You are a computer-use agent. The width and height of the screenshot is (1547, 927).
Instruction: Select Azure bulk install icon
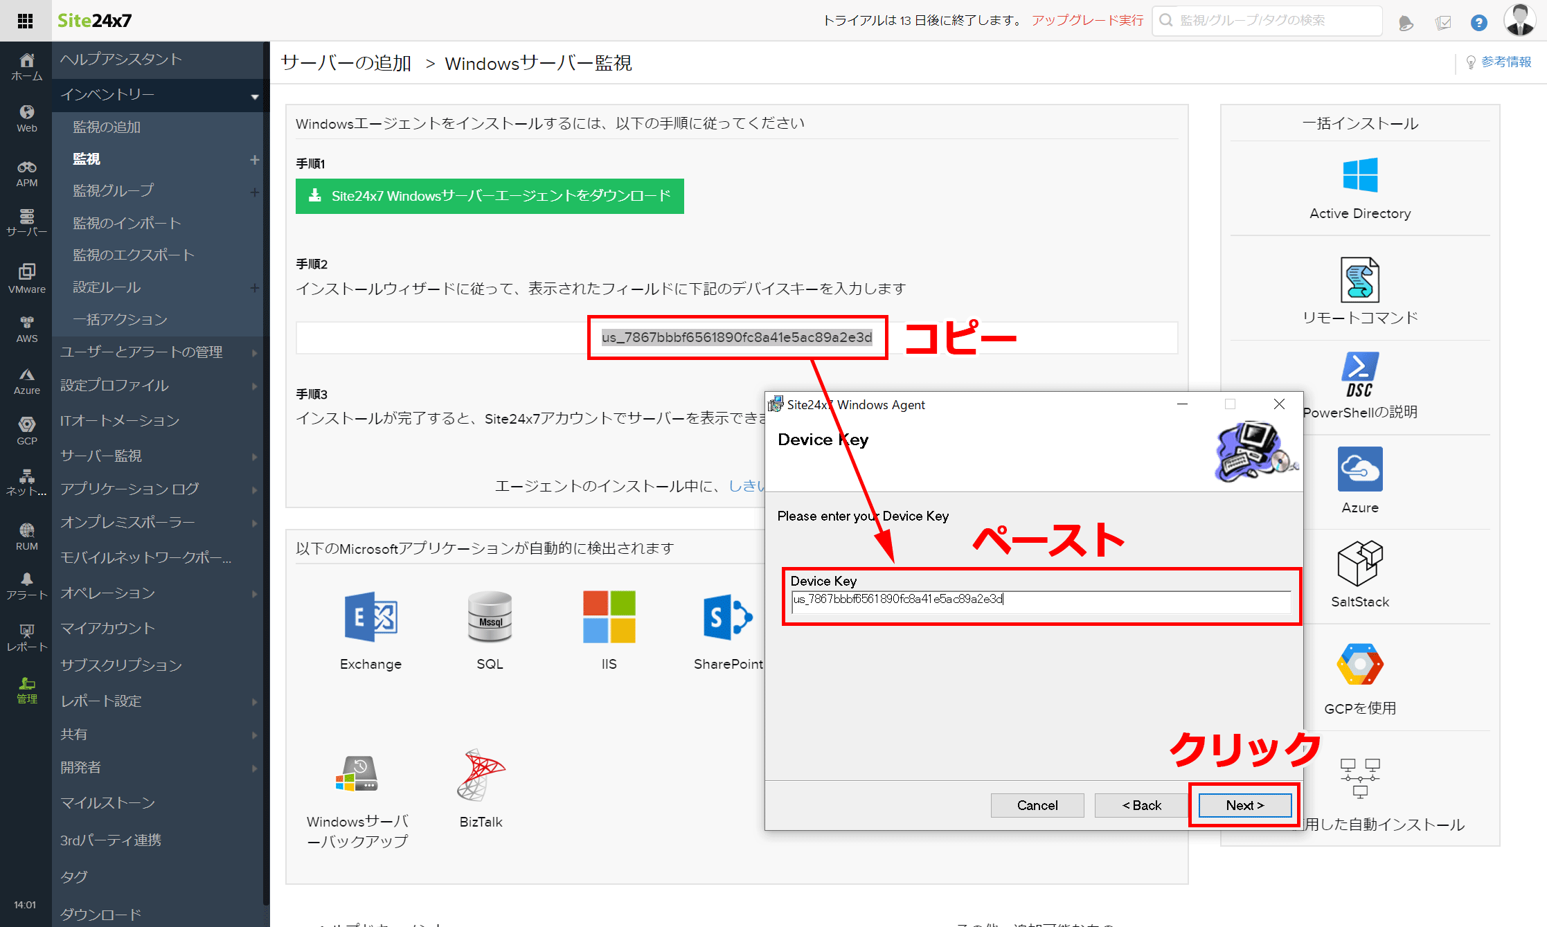pos(1359,469)
